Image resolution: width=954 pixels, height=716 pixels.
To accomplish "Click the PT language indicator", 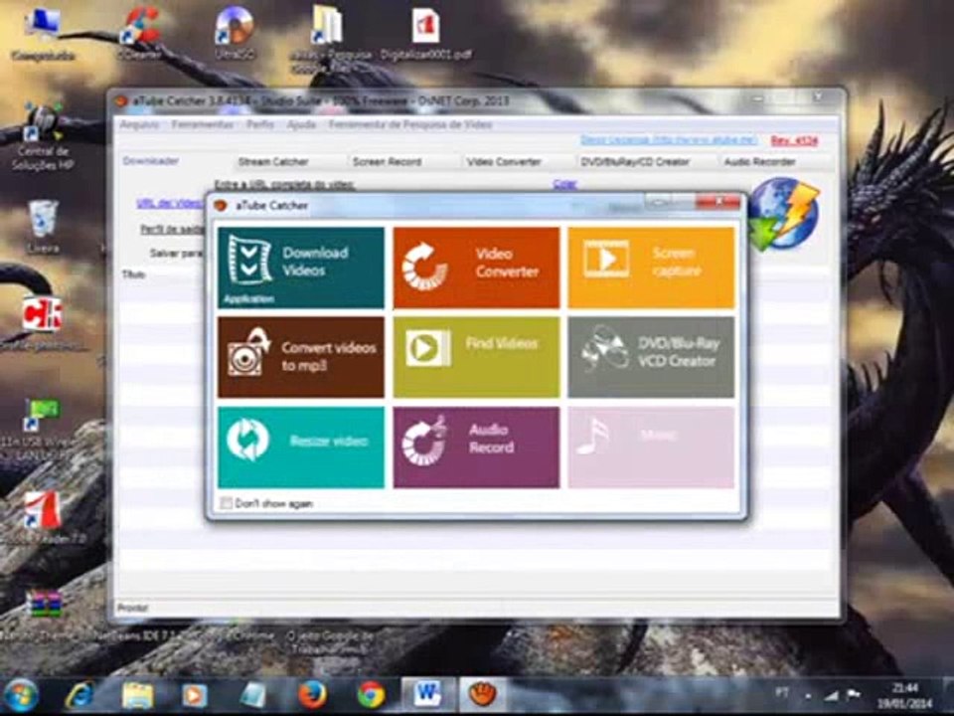I will pyautogui.click(x=782, y=693).
